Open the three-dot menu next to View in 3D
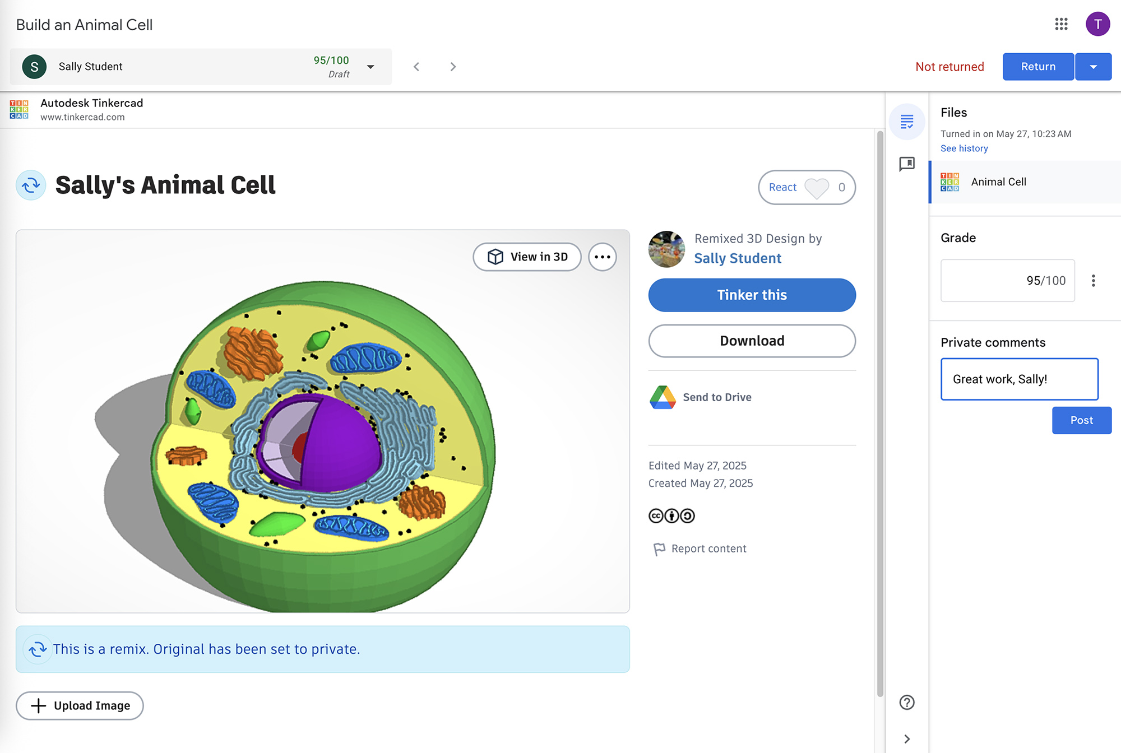 point(602,257)
